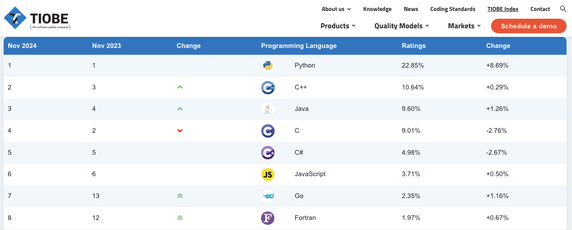Click the Fortran language name
The image size is (572, 230).
(305, 218)
